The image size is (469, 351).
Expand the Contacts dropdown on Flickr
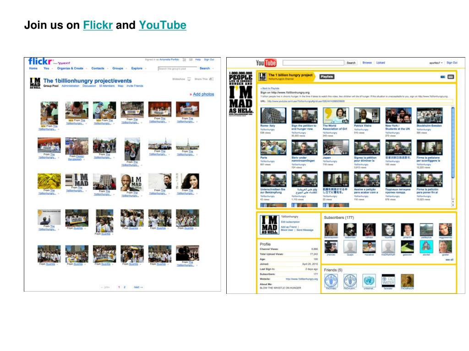[x=108, y=69]
